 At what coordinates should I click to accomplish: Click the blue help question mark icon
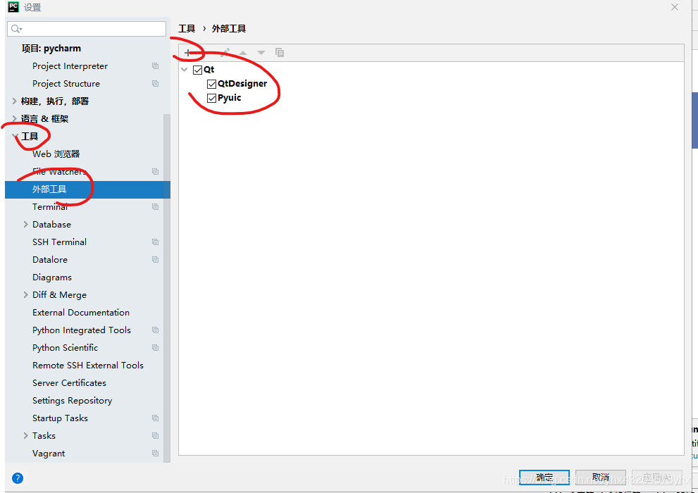[18, 478]
